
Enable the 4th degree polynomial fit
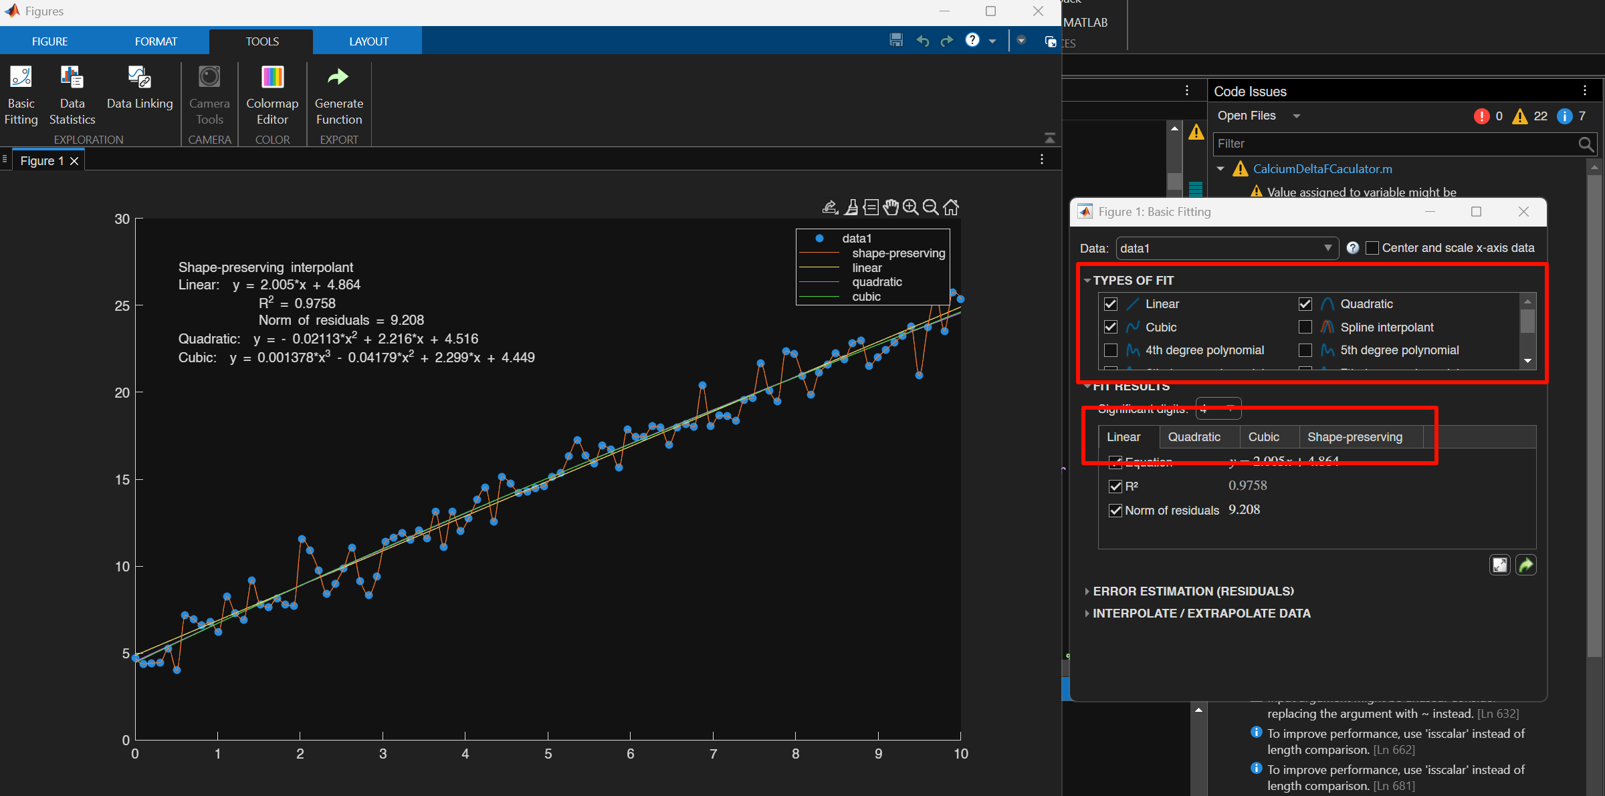[x=1111, y=350]
